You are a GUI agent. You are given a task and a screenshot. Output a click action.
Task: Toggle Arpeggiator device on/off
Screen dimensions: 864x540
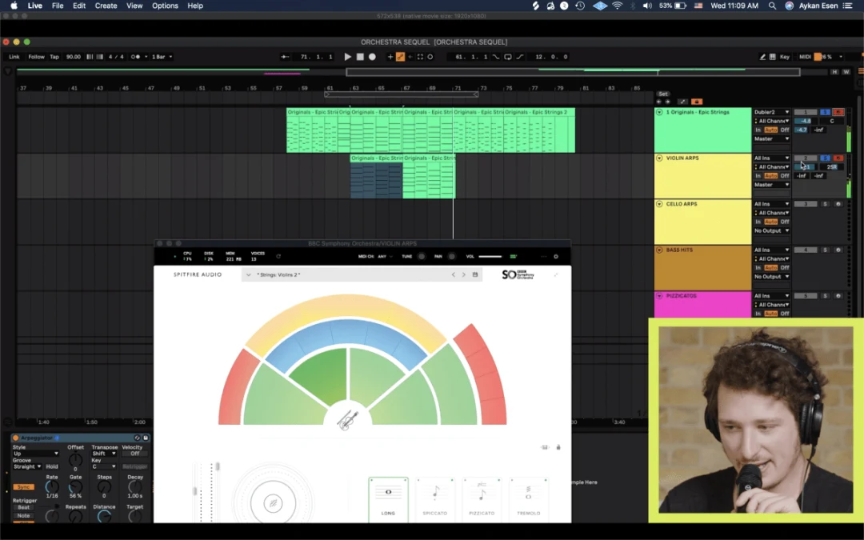point(15,438)
